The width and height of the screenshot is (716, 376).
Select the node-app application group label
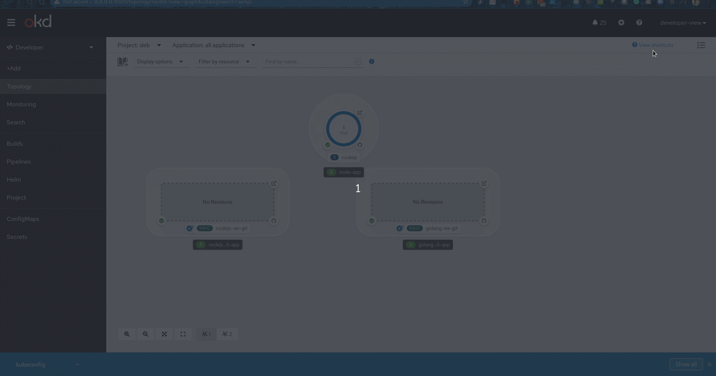pyautogui.click(x=344, y=172)
